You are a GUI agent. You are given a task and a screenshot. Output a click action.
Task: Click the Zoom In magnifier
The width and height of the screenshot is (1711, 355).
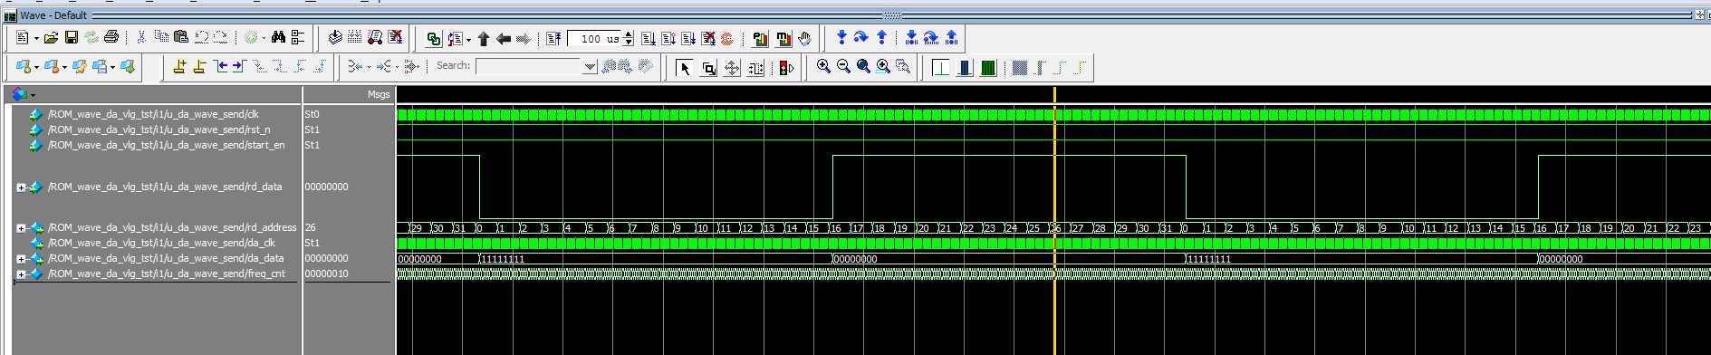tap(823, 66)
